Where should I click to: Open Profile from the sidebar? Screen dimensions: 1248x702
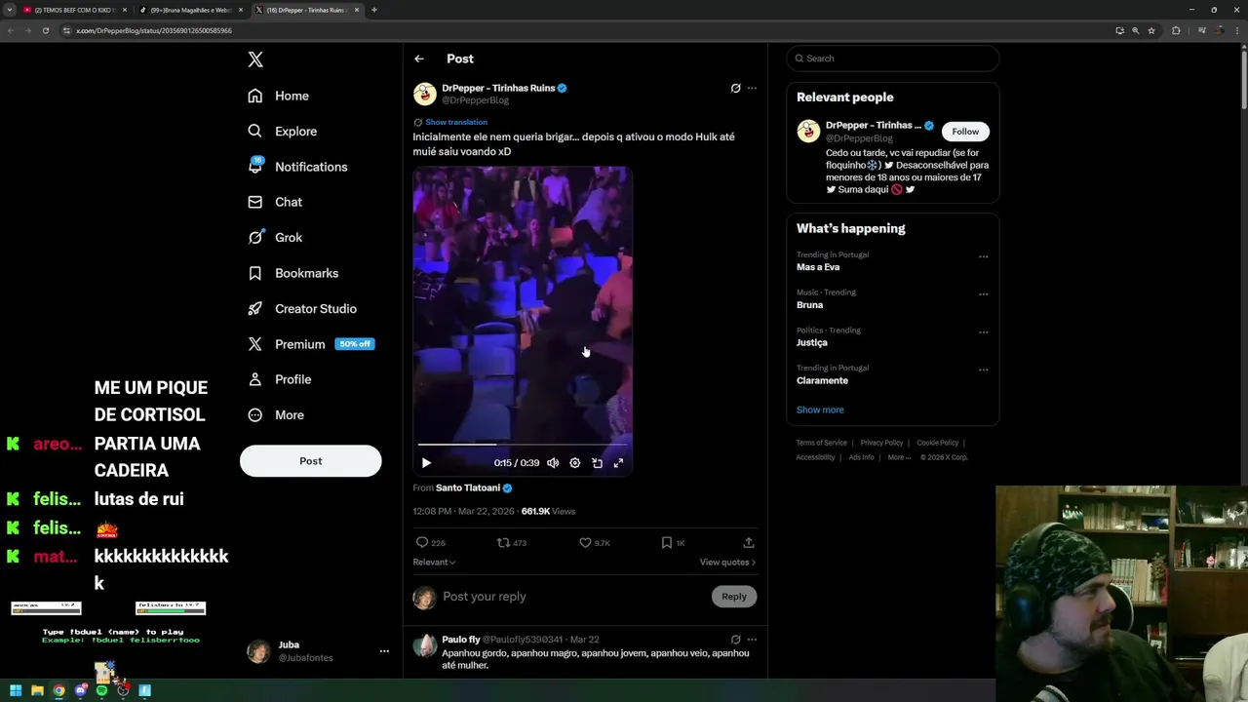[x=280, y=379]
